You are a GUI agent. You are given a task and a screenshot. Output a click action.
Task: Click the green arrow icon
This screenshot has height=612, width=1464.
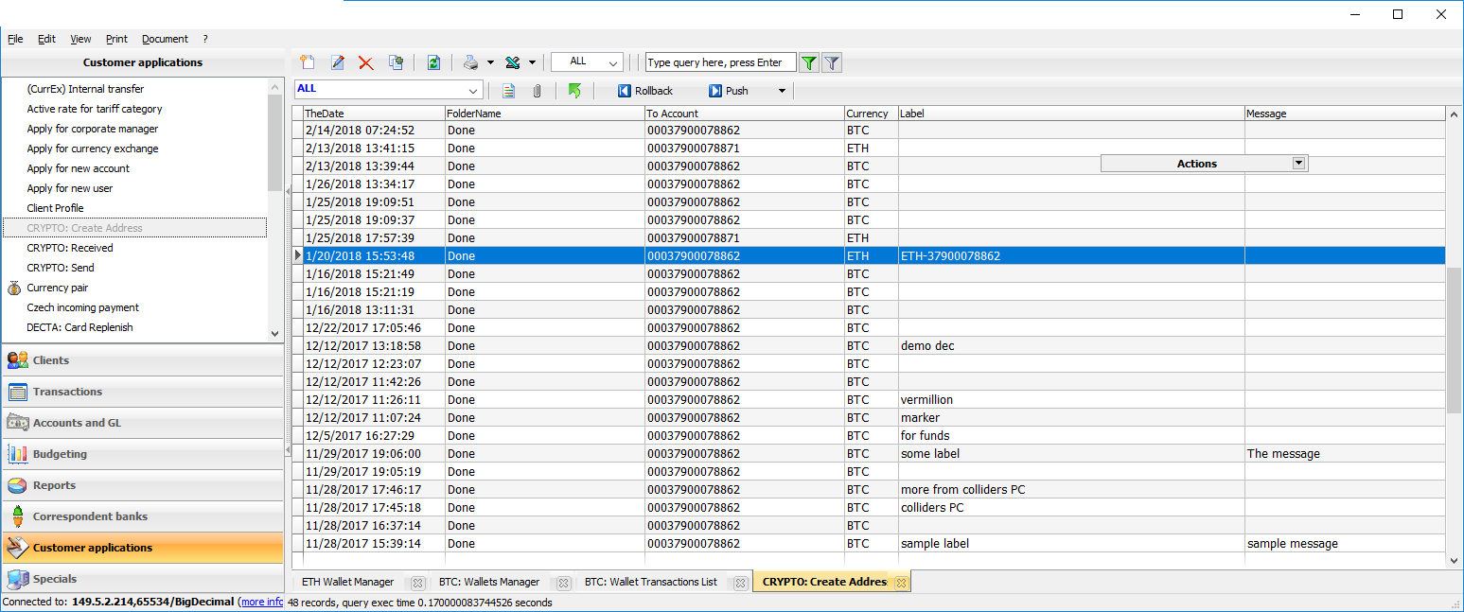(x=574, y=91)
